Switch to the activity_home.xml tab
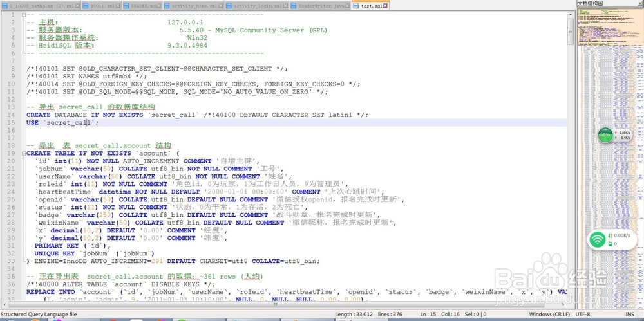Image resolution: width=644 pixels, height=321 pixels. (194, 6)
